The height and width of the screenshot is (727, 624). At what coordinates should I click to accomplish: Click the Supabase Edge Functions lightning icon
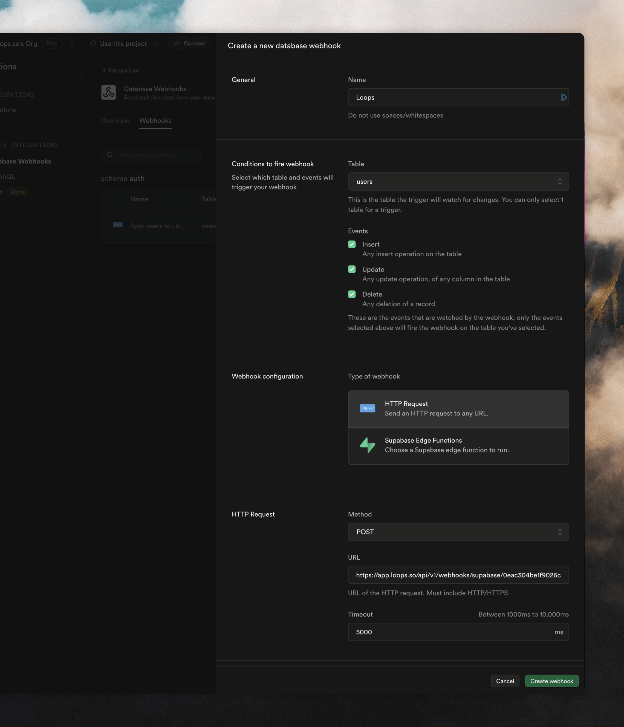pos(367,445)
